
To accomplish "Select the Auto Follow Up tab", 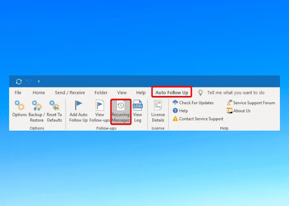I will pos(172,92).
